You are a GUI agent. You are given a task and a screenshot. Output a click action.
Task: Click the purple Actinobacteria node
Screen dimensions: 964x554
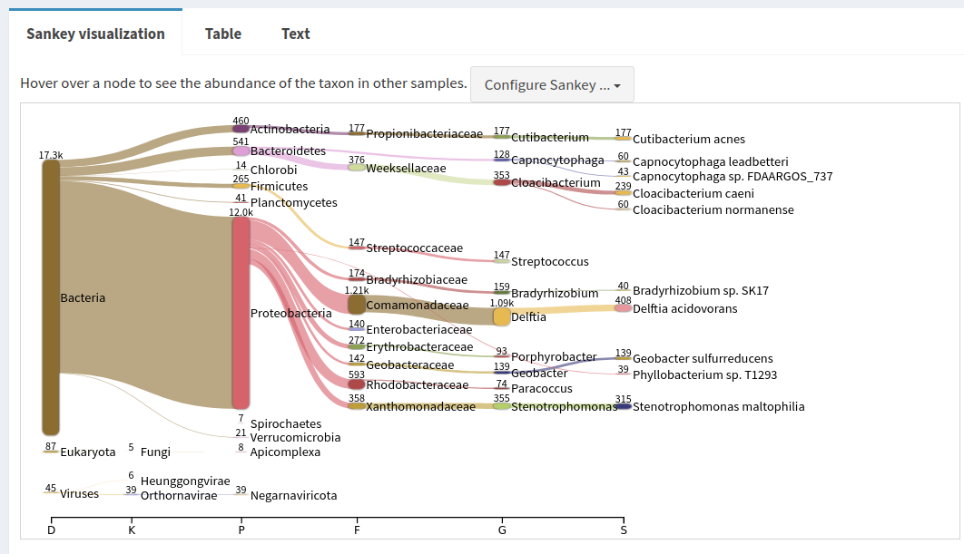click(x=241, y=129)
